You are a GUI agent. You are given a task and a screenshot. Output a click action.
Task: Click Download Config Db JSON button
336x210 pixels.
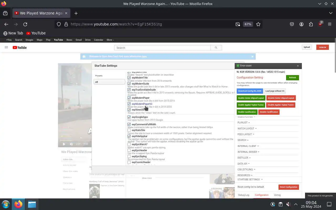[x=250, y=91]
